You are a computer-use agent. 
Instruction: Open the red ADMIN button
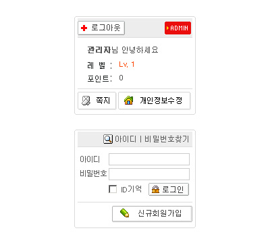[178, 28]
